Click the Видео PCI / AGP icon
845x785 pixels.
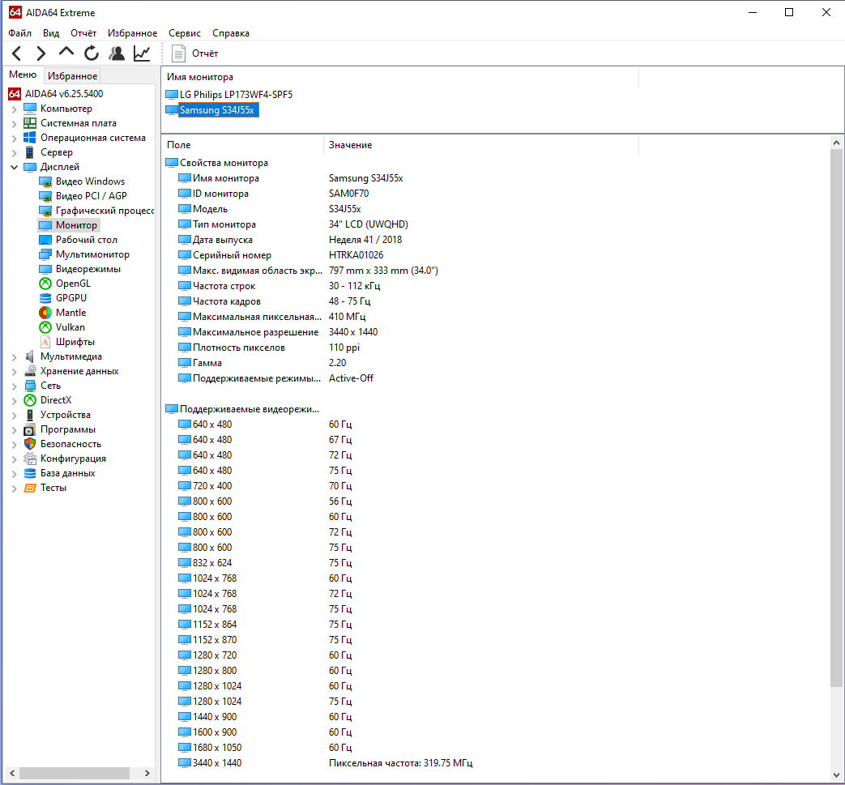point(46,196)
